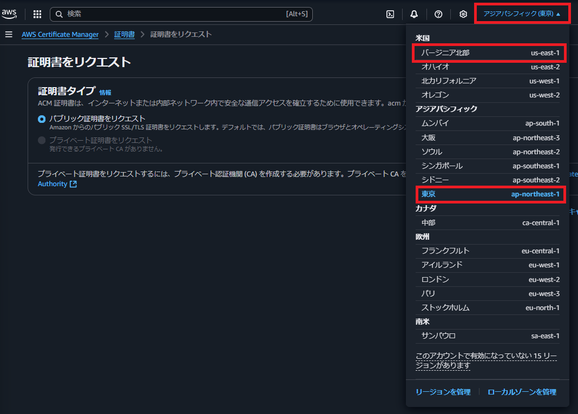The width and height of the screenshot is (578, 414).
Task: Choose オレゴン us-west-2 region
Action: click(x=488, y=95)
